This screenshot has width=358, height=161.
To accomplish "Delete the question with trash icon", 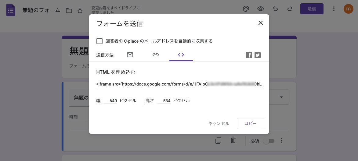I will pos(233,140).
